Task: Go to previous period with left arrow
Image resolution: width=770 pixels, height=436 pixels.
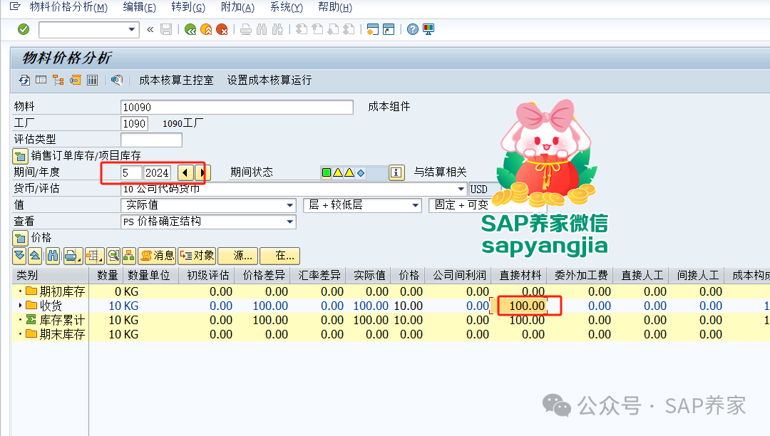Action: point(185,172)
